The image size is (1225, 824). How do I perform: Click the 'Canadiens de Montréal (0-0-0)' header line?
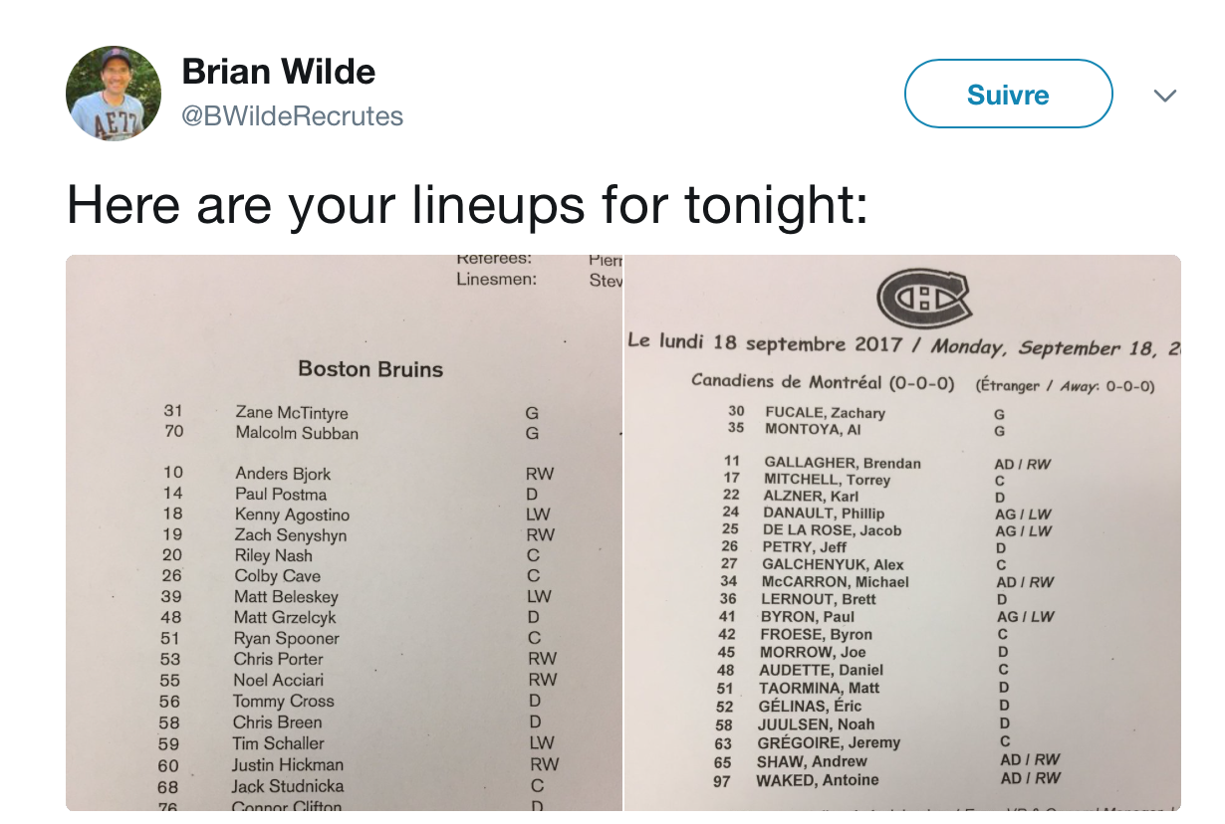pyautogui.click(x=823, y=381)
